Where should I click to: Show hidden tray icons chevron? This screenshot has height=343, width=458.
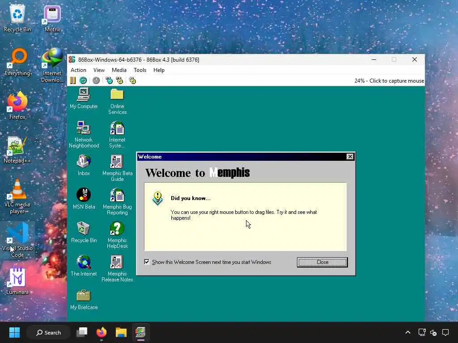point(408,332)
